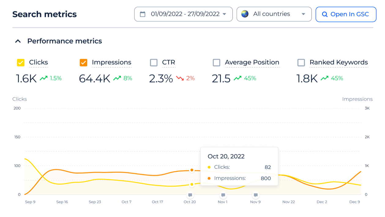Click the Impressions label text
Screen dimensions: 385x217
click(x=111, y=62)
